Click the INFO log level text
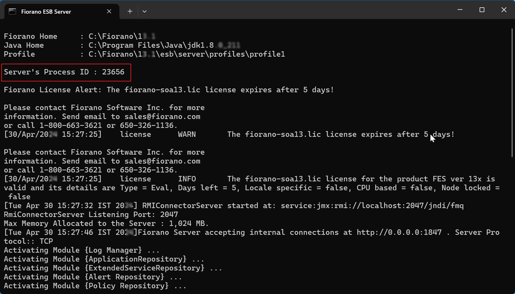Image resolution: width=515 pixels, height=294 pixels. pyautogui.click(x=187, y=179)
